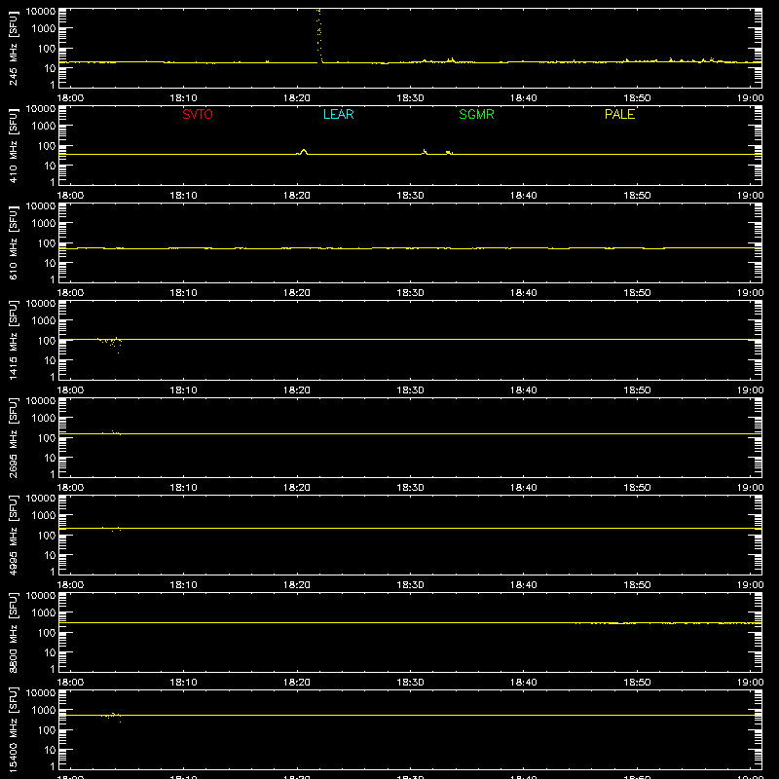Click the yellow PALE station label

point(619,114)
